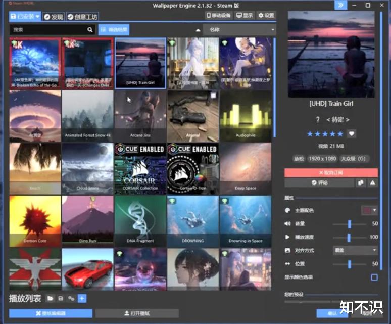Open the Settings (设置) gear button
Viewport: 391px width, 324px height.
click(266, 16)
